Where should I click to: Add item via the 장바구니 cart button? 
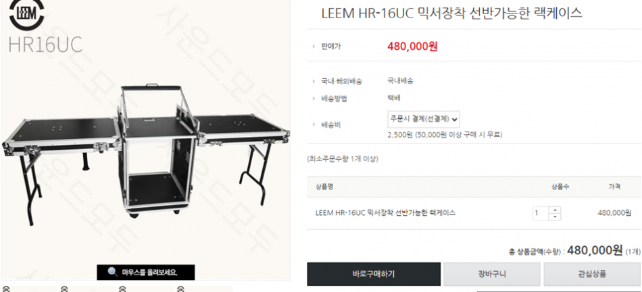(x=492, y=274)
